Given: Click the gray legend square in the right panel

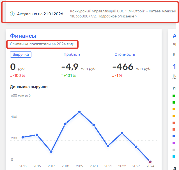Looking at the screenshot, I should coord(174,150).
